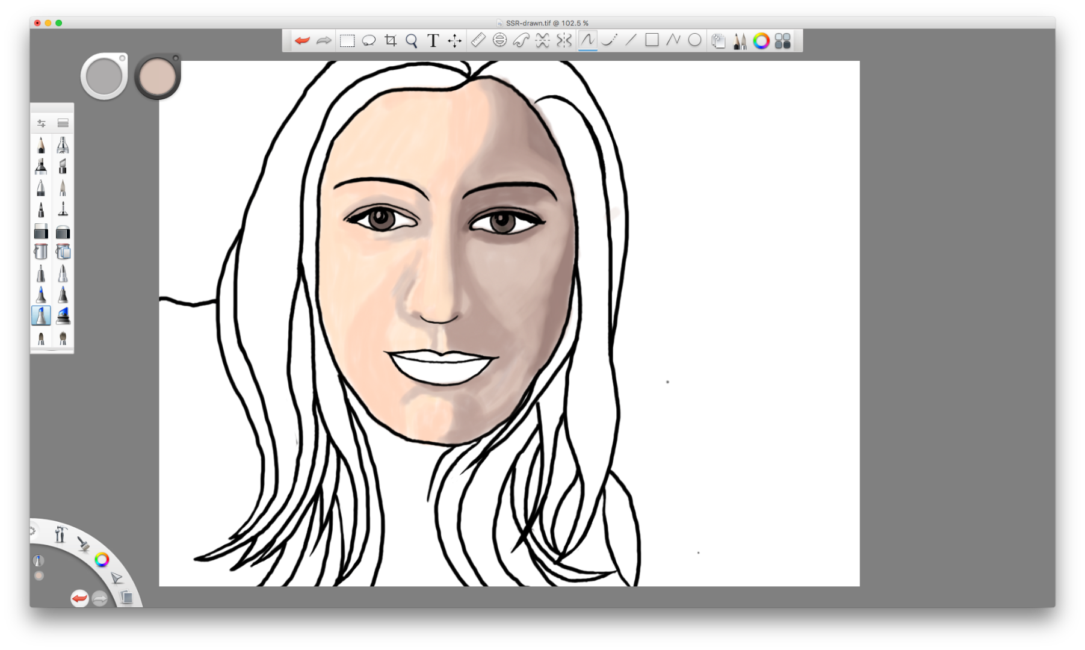Select the Lasso selection tool

click(369, 41)
